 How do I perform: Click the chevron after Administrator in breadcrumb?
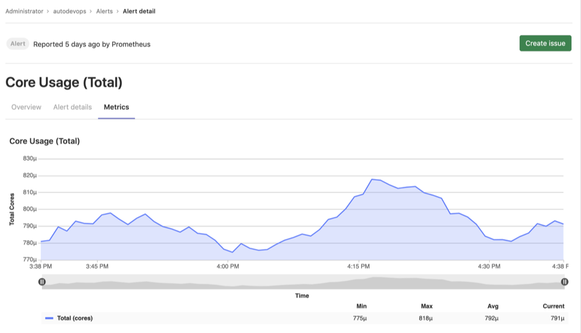[48, 11]
